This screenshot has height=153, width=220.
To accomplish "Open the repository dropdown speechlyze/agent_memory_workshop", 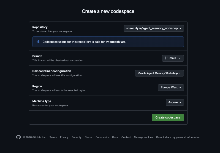I will coord(154,28).
